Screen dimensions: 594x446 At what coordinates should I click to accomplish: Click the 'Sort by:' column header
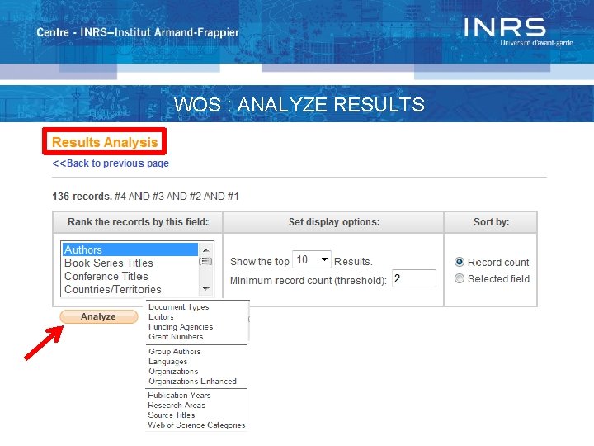(492, 222)
